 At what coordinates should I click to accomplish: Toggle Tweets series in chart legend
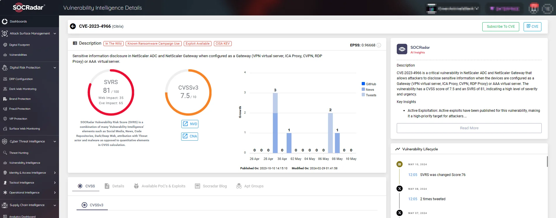[x=369, y=95]
